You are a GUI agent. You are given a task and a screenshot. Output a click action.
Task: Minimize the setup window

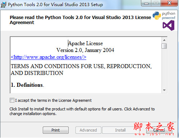[x=146, y=3]
